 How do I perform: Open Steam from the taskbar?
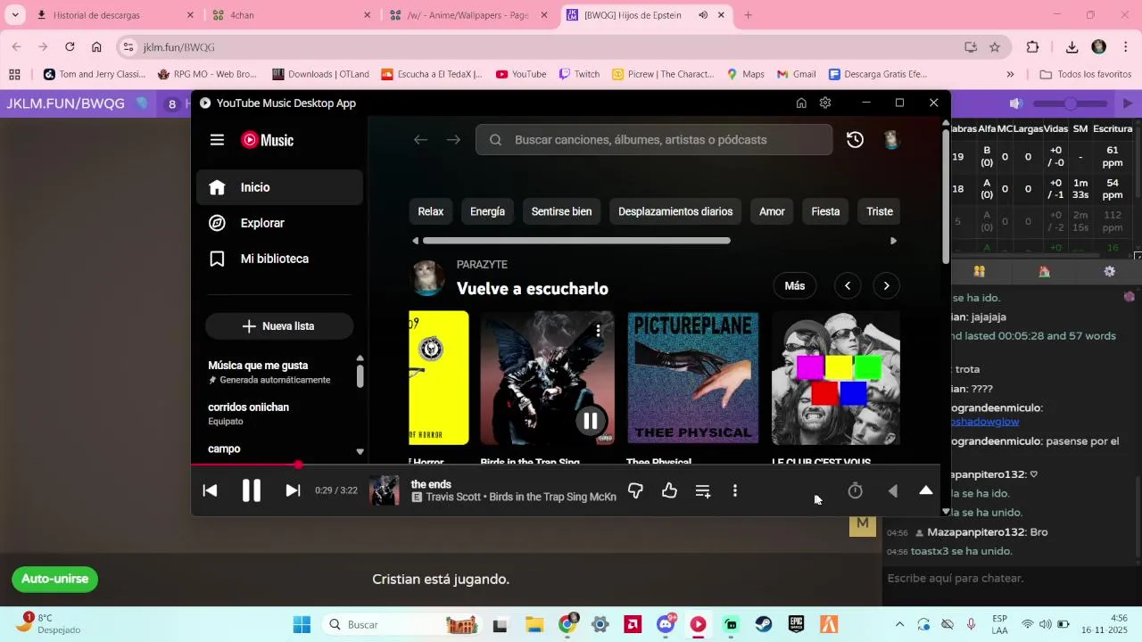pyautogui.click(x=764, y=624)
